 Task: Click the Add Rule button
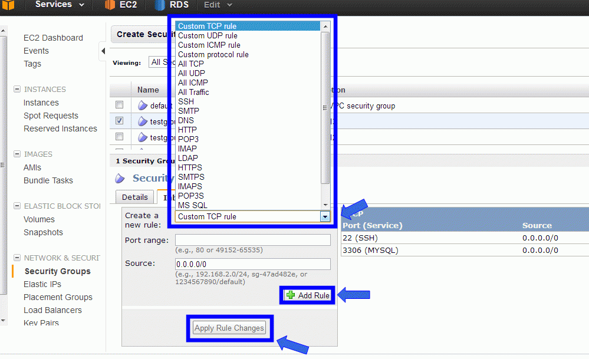307,295
